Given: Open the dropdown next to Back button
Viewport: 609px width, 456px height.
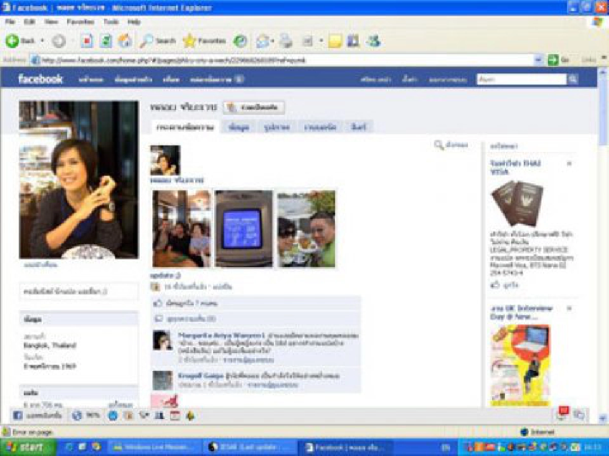Looking at the screenshot, I should point(43,41).
